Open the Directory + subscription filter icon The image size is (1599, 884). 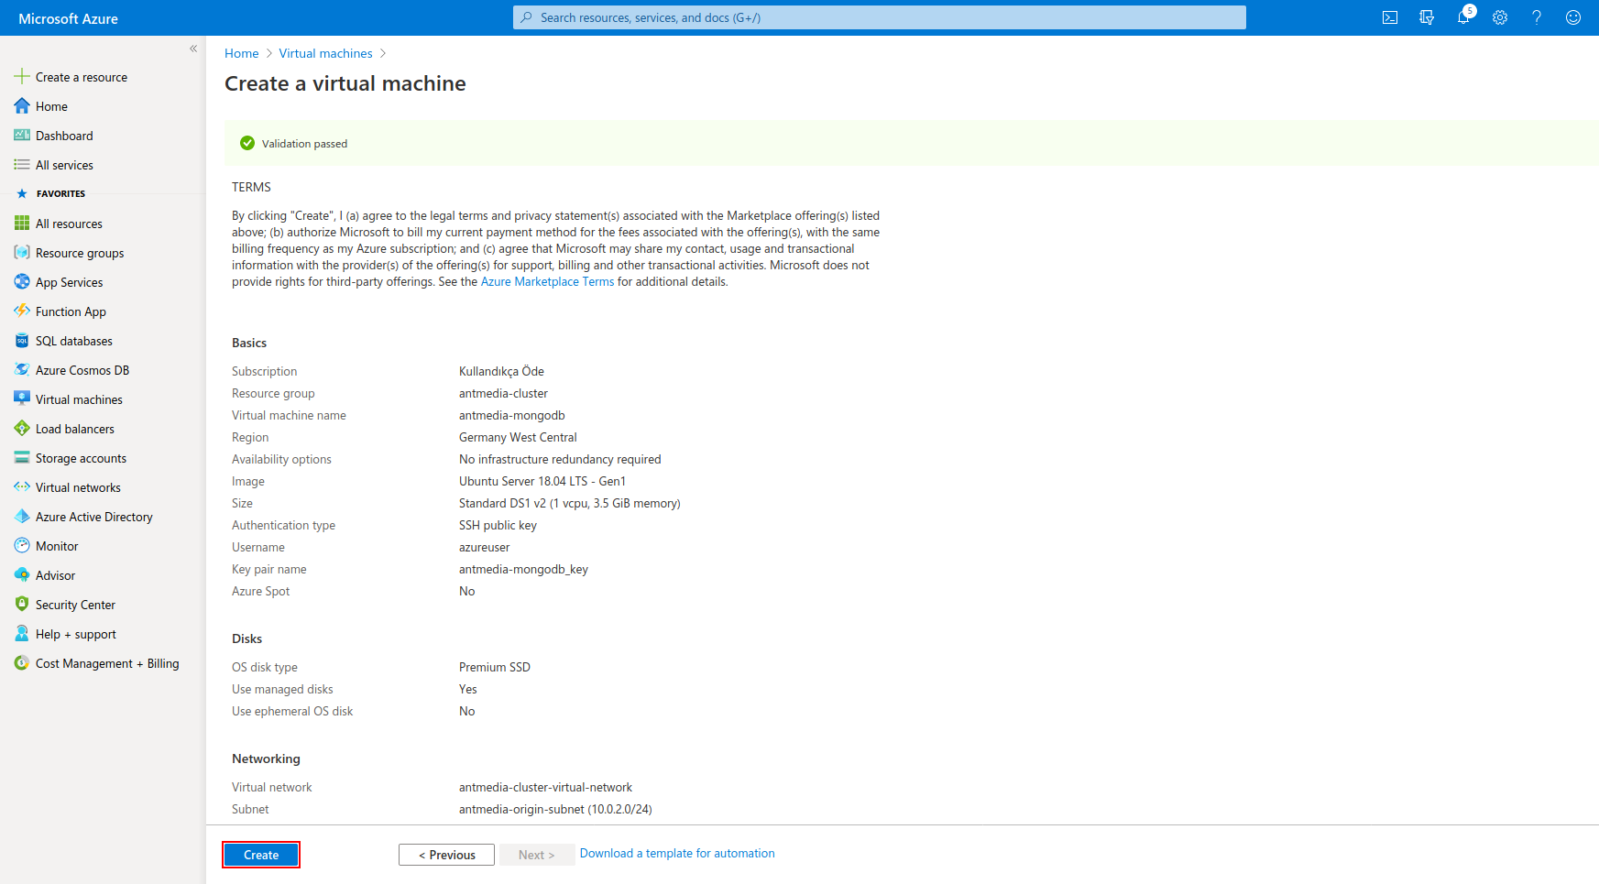point(1427,17)
